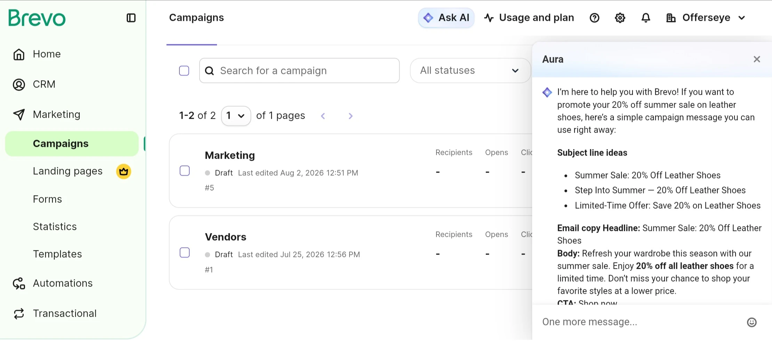Image resolution: width=772 pixels, height=341 pixels.
Task: Select Campaigns in the sidebar
Action: coord(72,144)
